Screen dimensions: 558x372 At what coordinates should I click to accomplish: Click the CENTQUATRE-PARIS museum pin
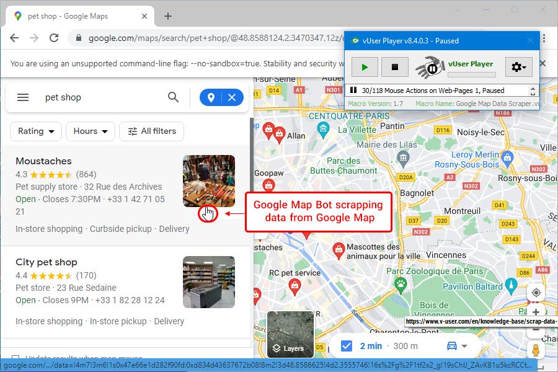coord(323,129)
